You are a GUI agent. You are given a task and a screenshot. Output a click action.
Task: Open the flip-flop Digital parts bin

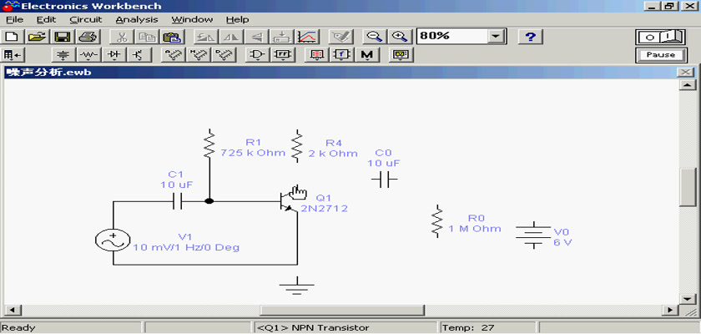(x=282, y=55)
